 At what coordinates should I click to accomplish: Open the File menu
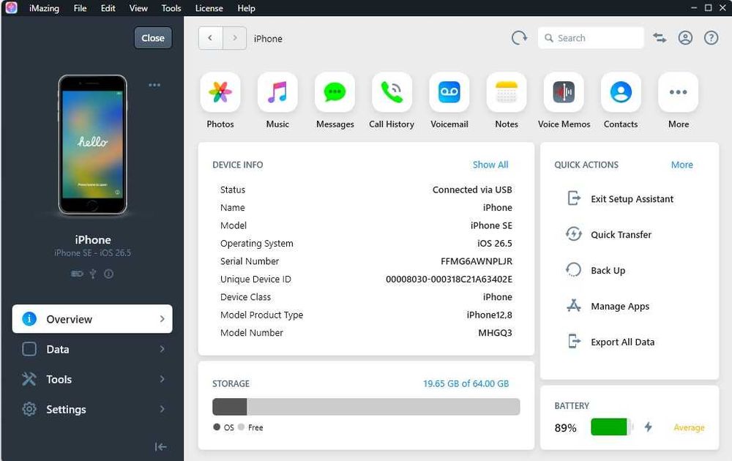click(80, 8)
